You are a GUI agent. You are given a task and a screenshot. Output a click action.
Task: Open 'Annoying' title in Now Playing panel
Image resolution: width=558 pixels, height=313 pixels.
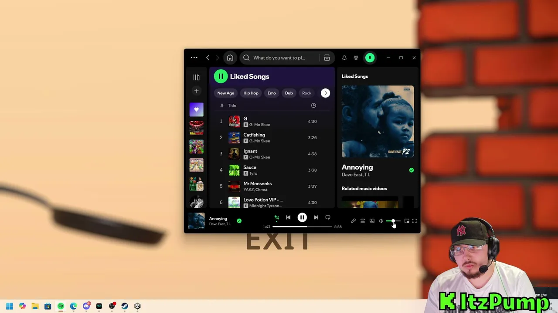357,167
